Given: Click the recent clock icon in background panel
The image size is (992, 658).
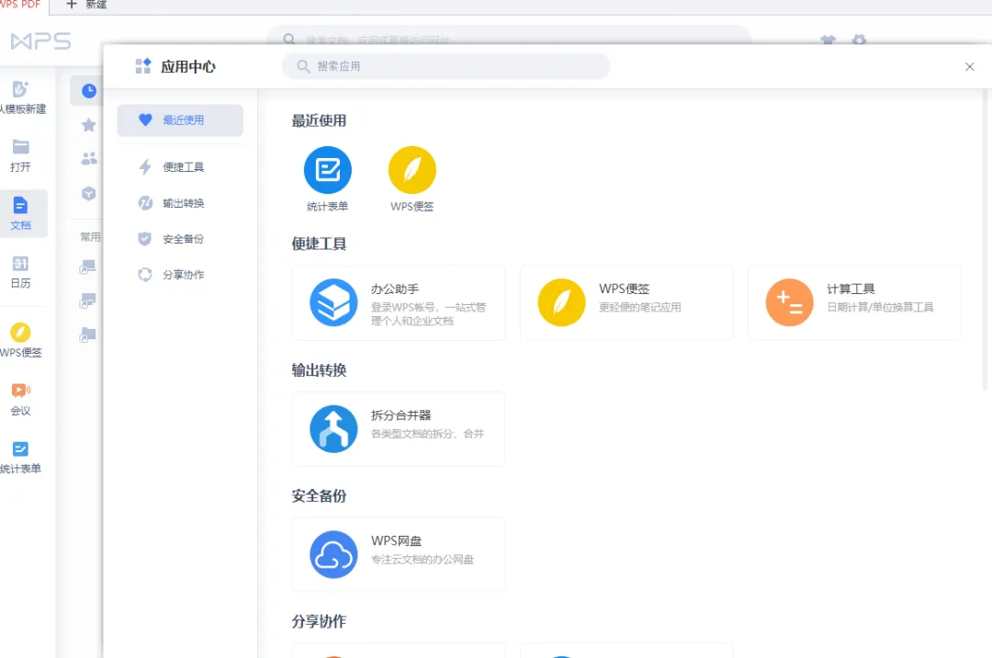Looking at the screenshot, I should 89,91.
